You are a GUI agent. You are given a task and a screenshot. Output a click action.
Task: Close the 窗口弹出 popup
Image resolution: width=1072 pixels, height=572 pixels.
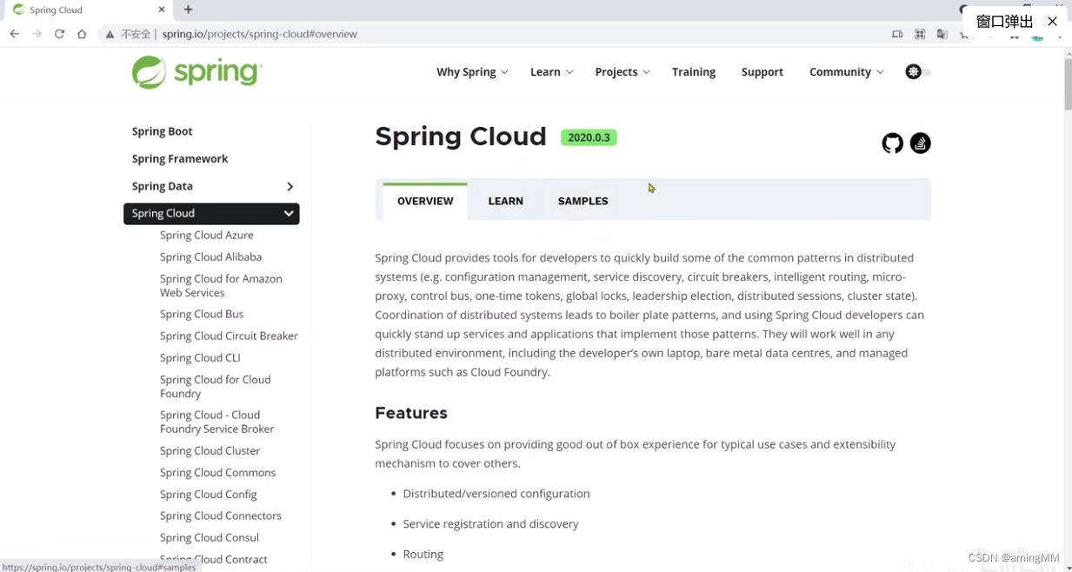pos(1052,21)
